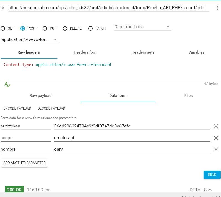Click the green spell-check payload icon

7,84
